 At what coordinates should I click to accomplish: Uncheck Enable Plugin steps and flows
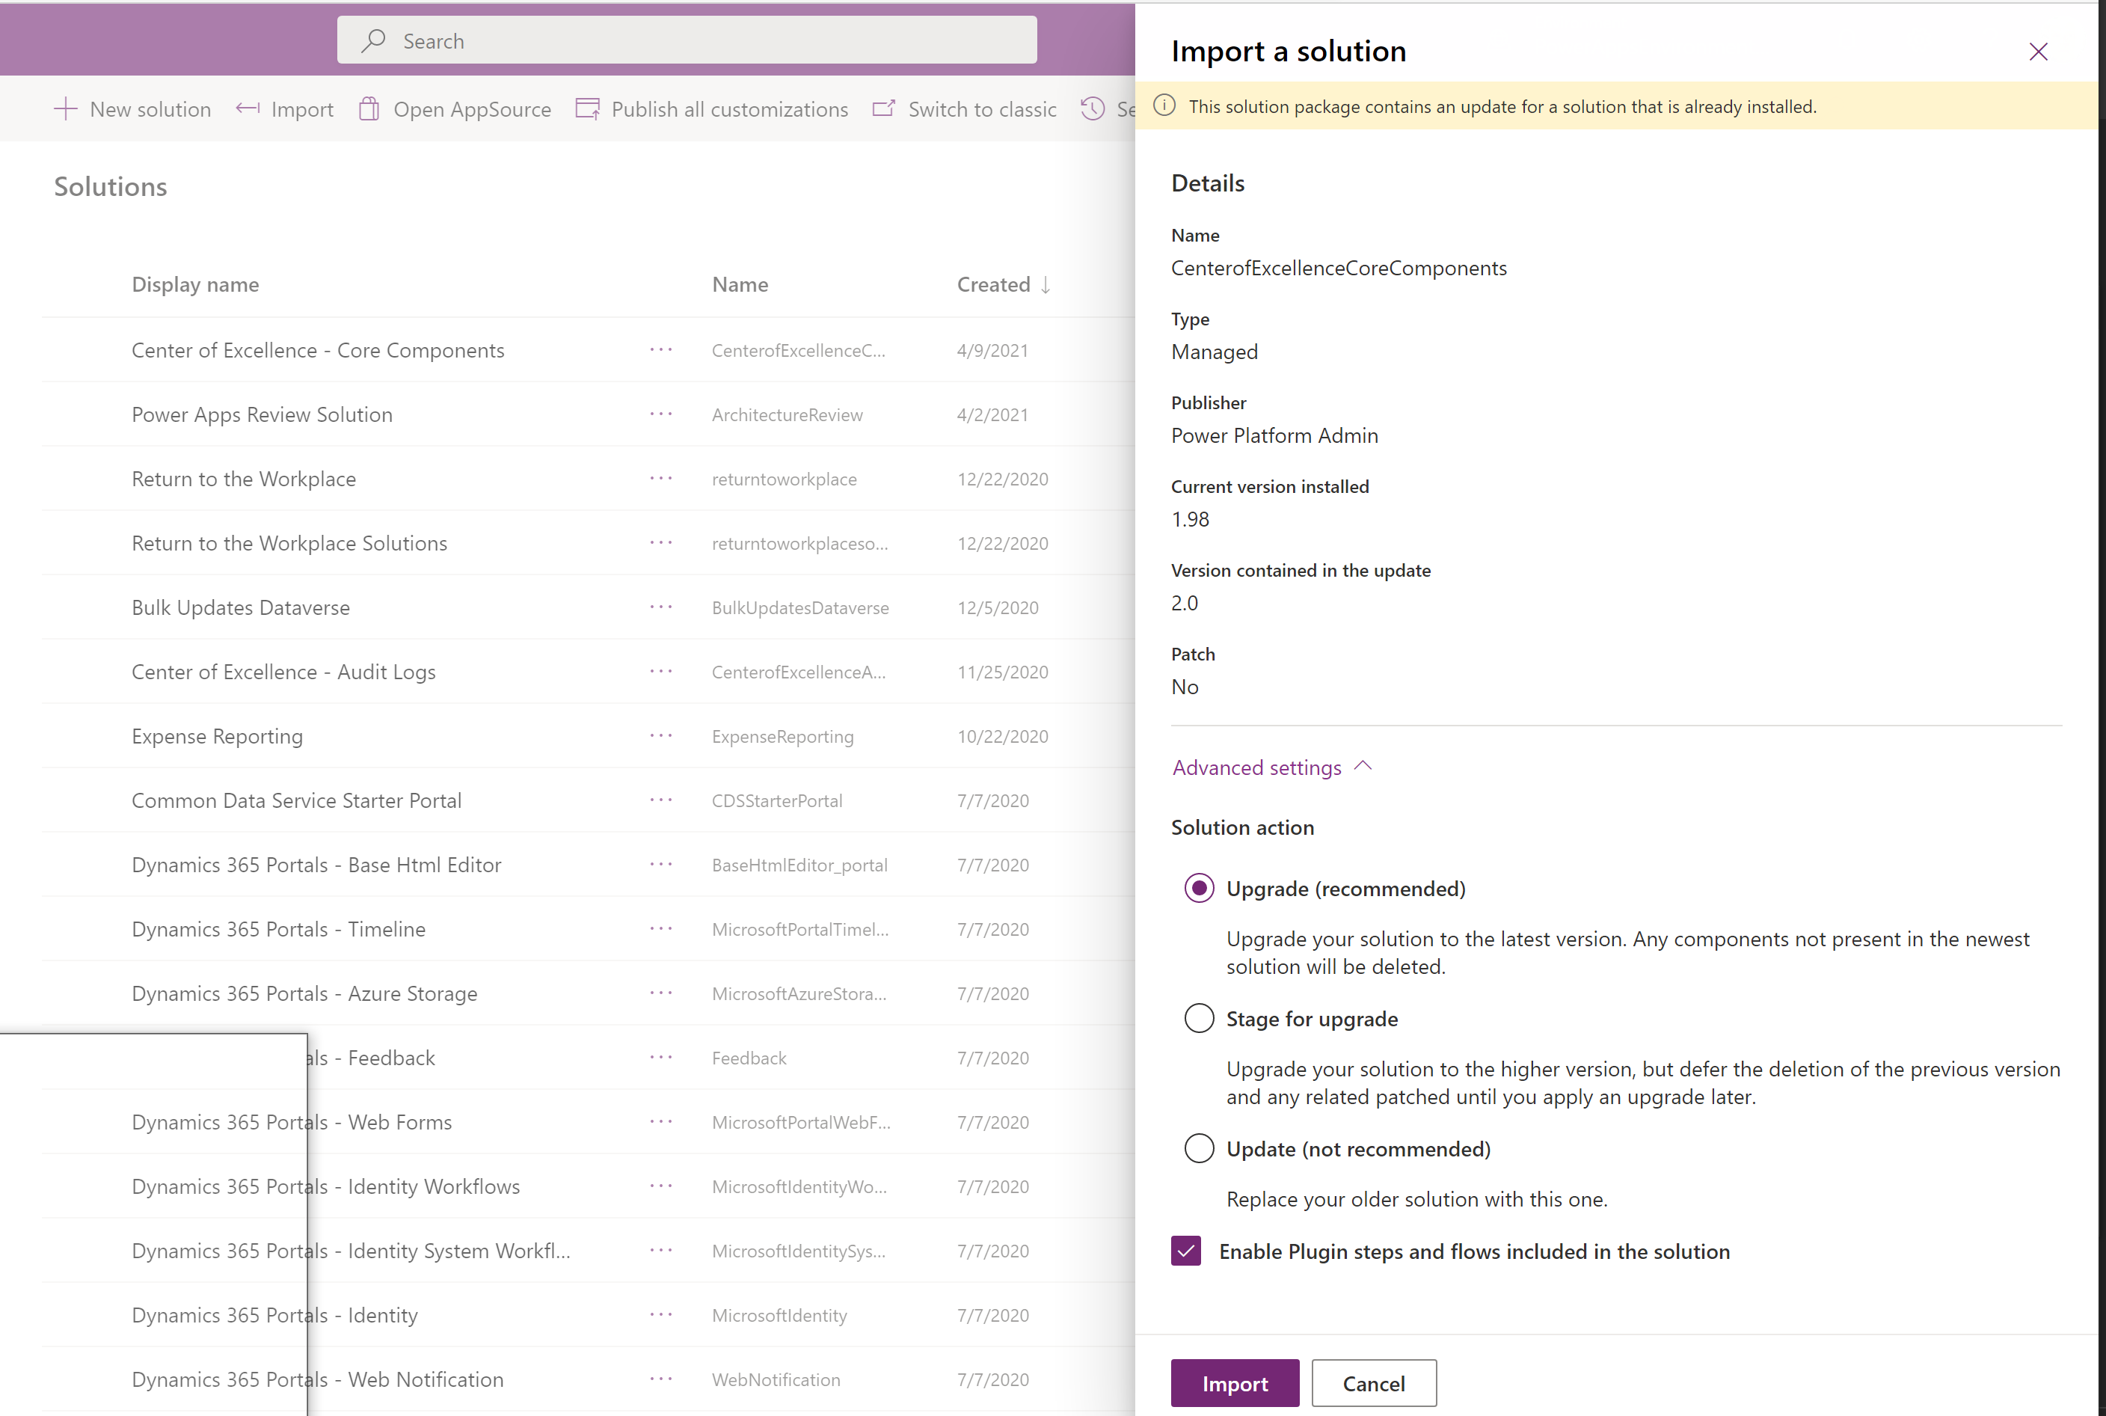[x=1186, y=1251]
